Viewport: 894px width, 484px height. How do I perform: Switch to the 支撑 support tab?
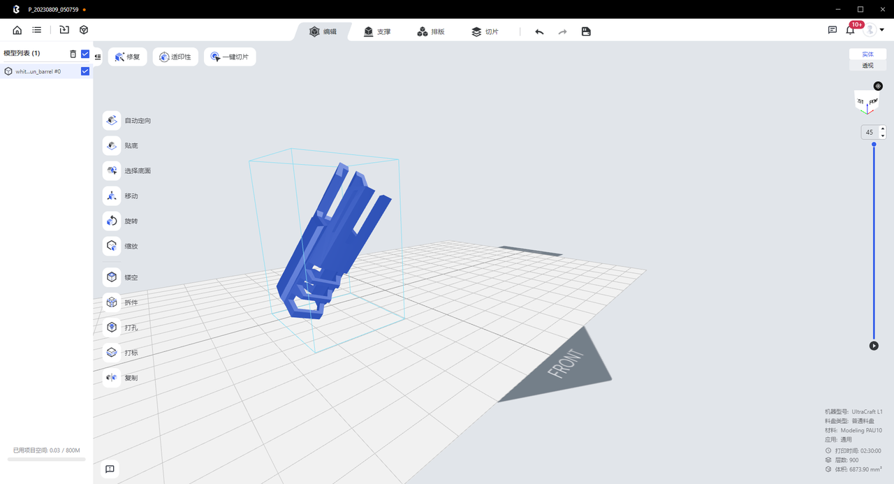(377, 31)
